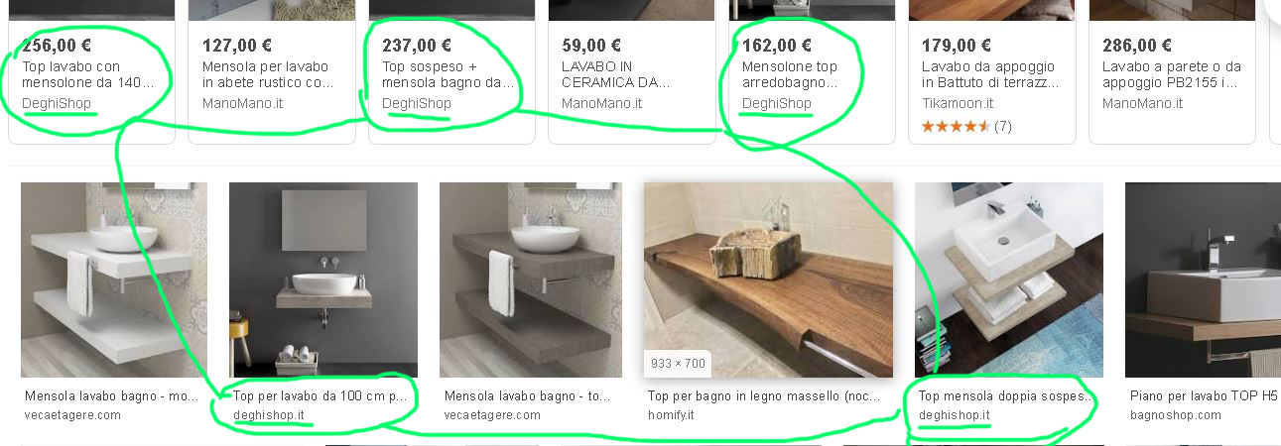Open the 256,00 € Top lavabo DeghiShop listing
This screenshot has width=1281, height=446.
[89, 74]
